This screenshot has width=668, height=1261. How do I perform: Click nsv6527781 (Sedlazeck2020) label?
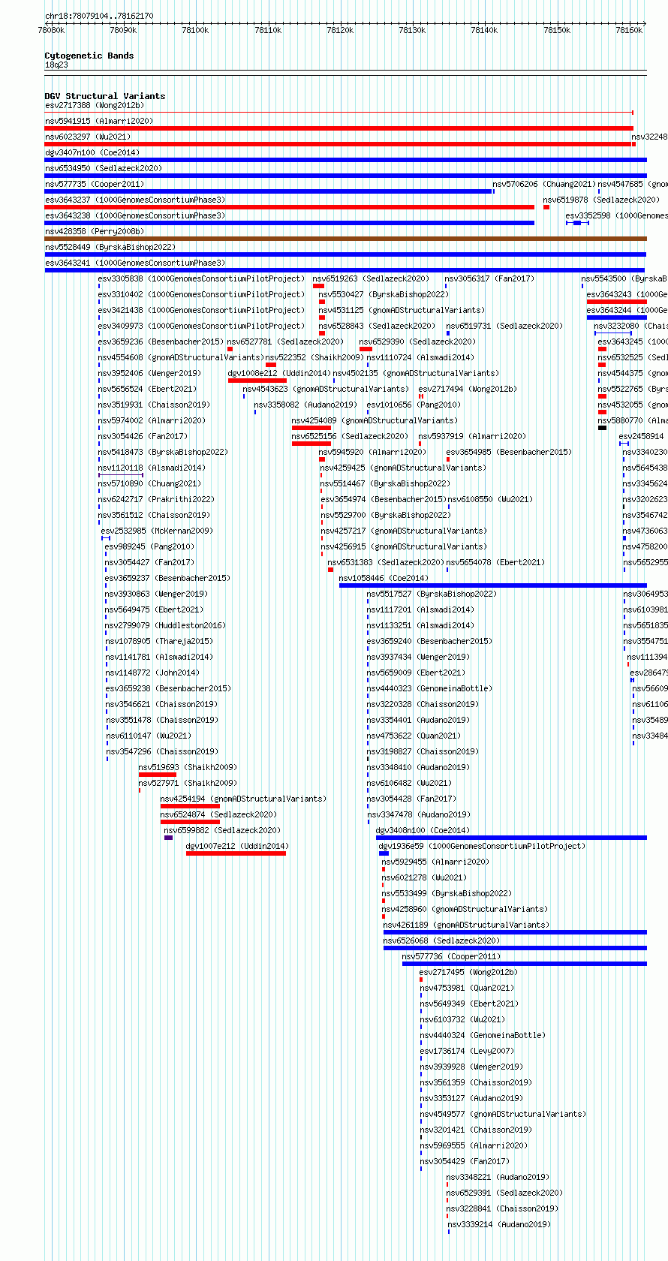point(286,342)
